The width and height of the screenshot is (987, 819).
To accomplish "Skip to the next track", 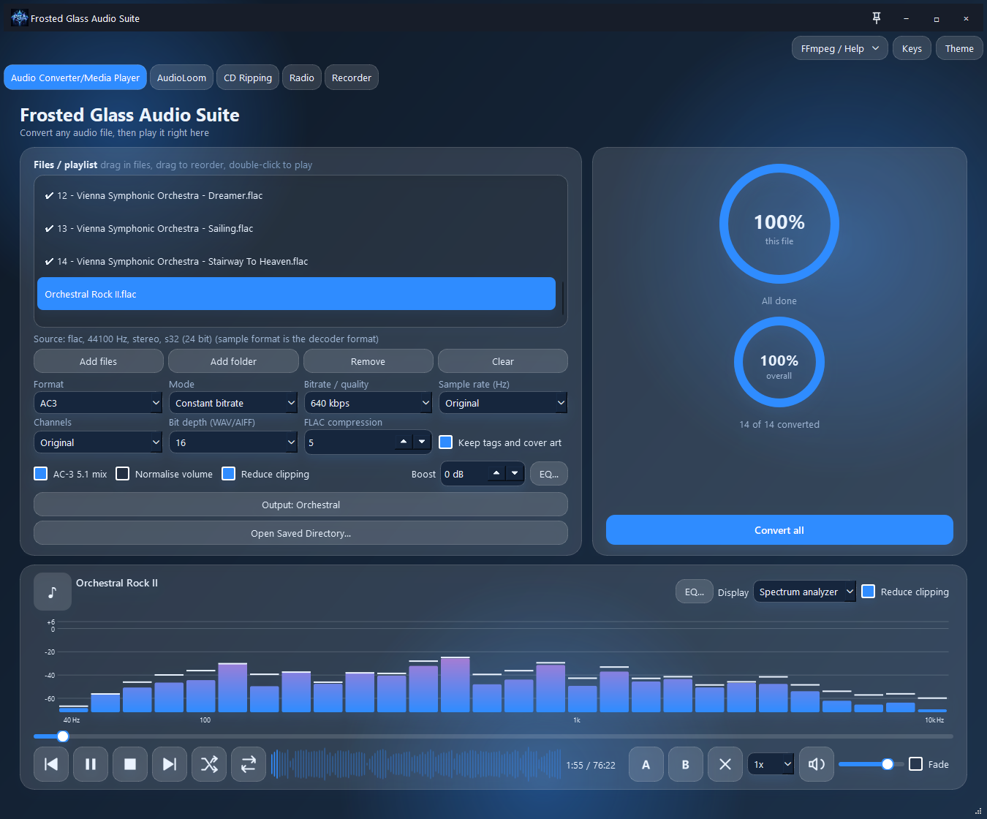I will pyautogui.click(x=170, y=764).
